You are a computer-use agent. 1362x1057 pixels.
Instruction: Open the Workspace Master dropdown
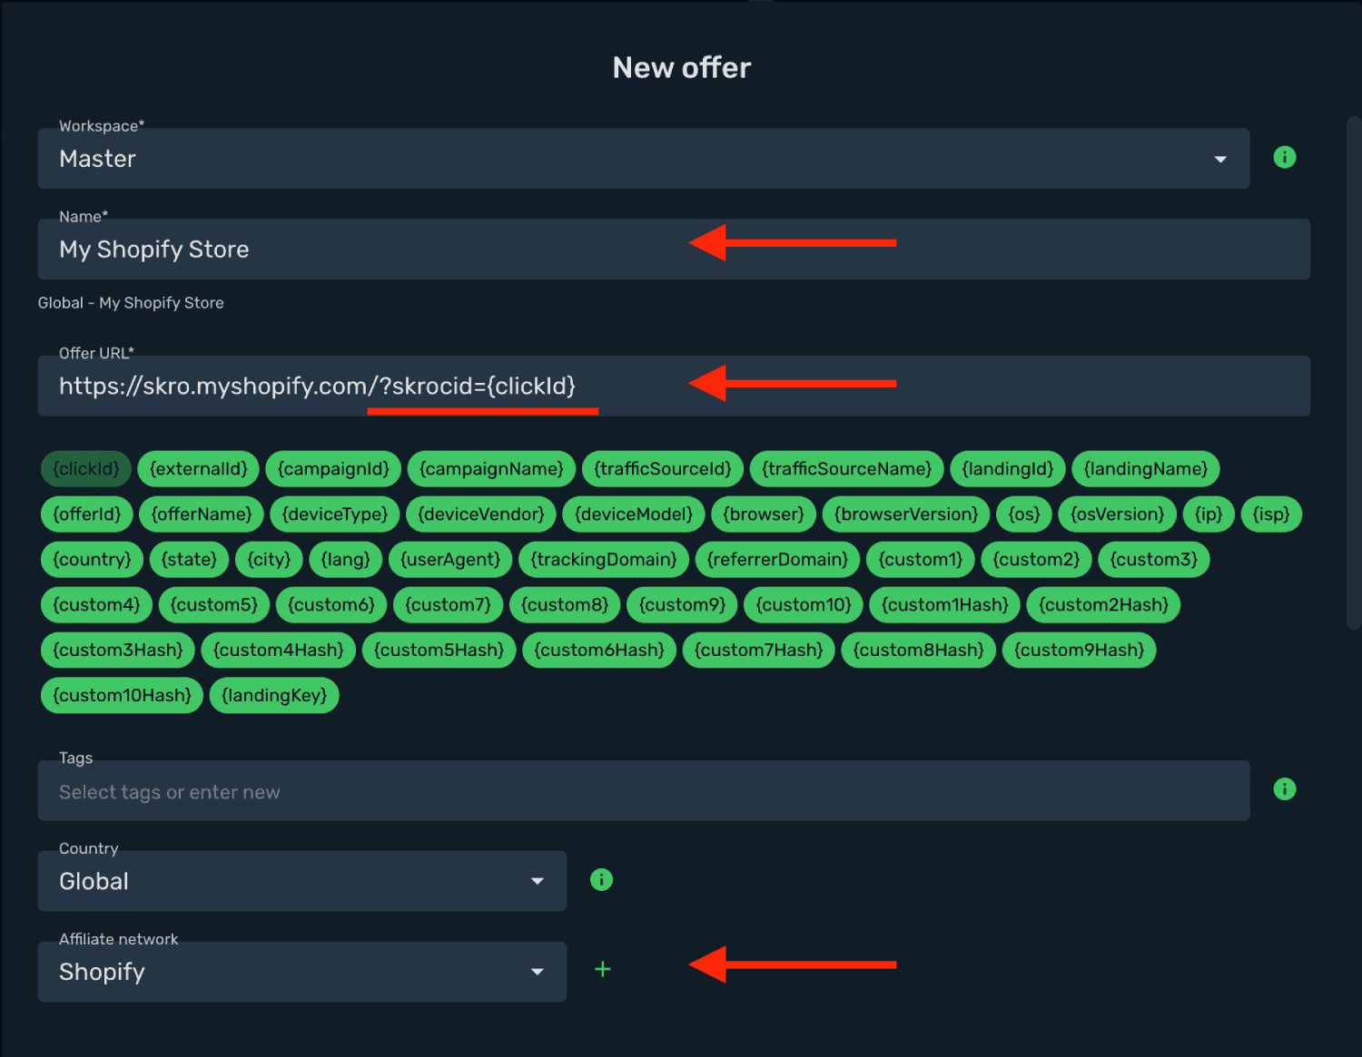click(x=644, y=159)
